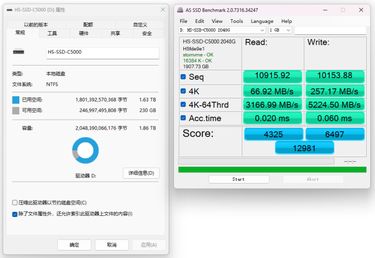This screenshot has width=375, height=258.
Task: Click the 应用(A) button
Action: click(149, 245)
